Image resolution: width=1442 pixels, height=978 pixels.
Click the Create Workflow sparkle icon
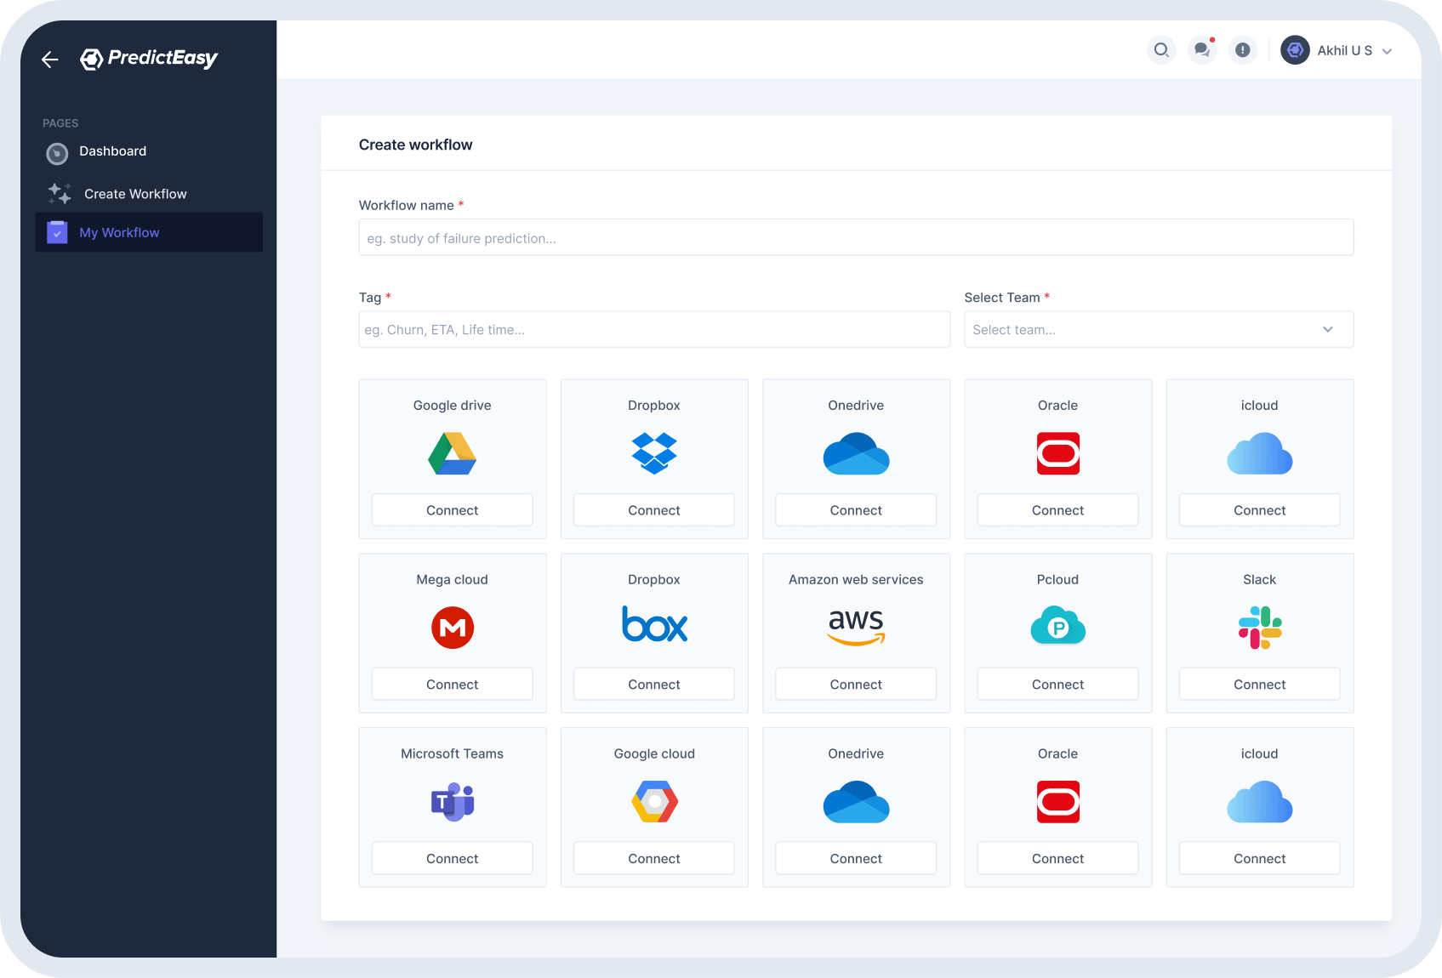tap(59, 194)
